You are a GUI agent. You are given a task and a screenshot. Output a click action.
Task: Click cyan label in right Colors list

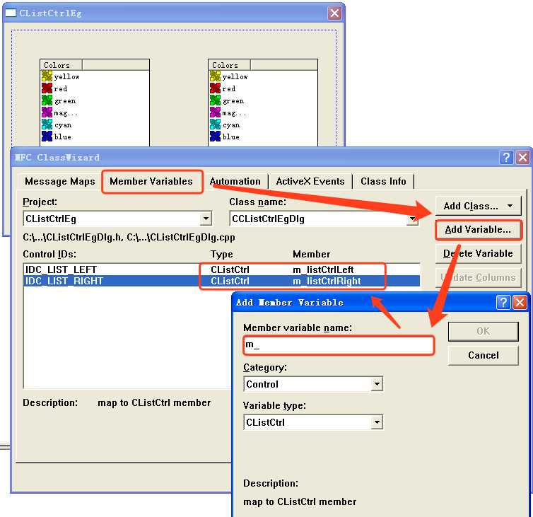click(231, 125)
